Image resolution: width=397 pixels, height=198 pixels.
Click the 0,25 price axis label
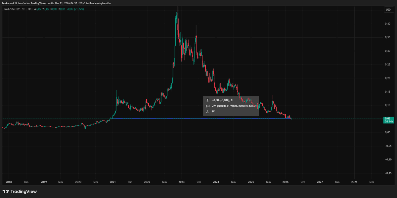(x=388, y=64)
